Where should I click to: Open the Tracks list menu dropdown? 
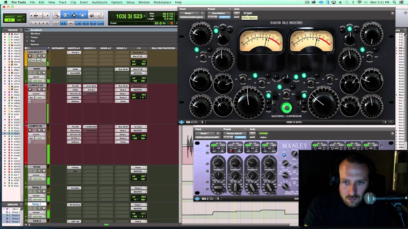(21, 30)
